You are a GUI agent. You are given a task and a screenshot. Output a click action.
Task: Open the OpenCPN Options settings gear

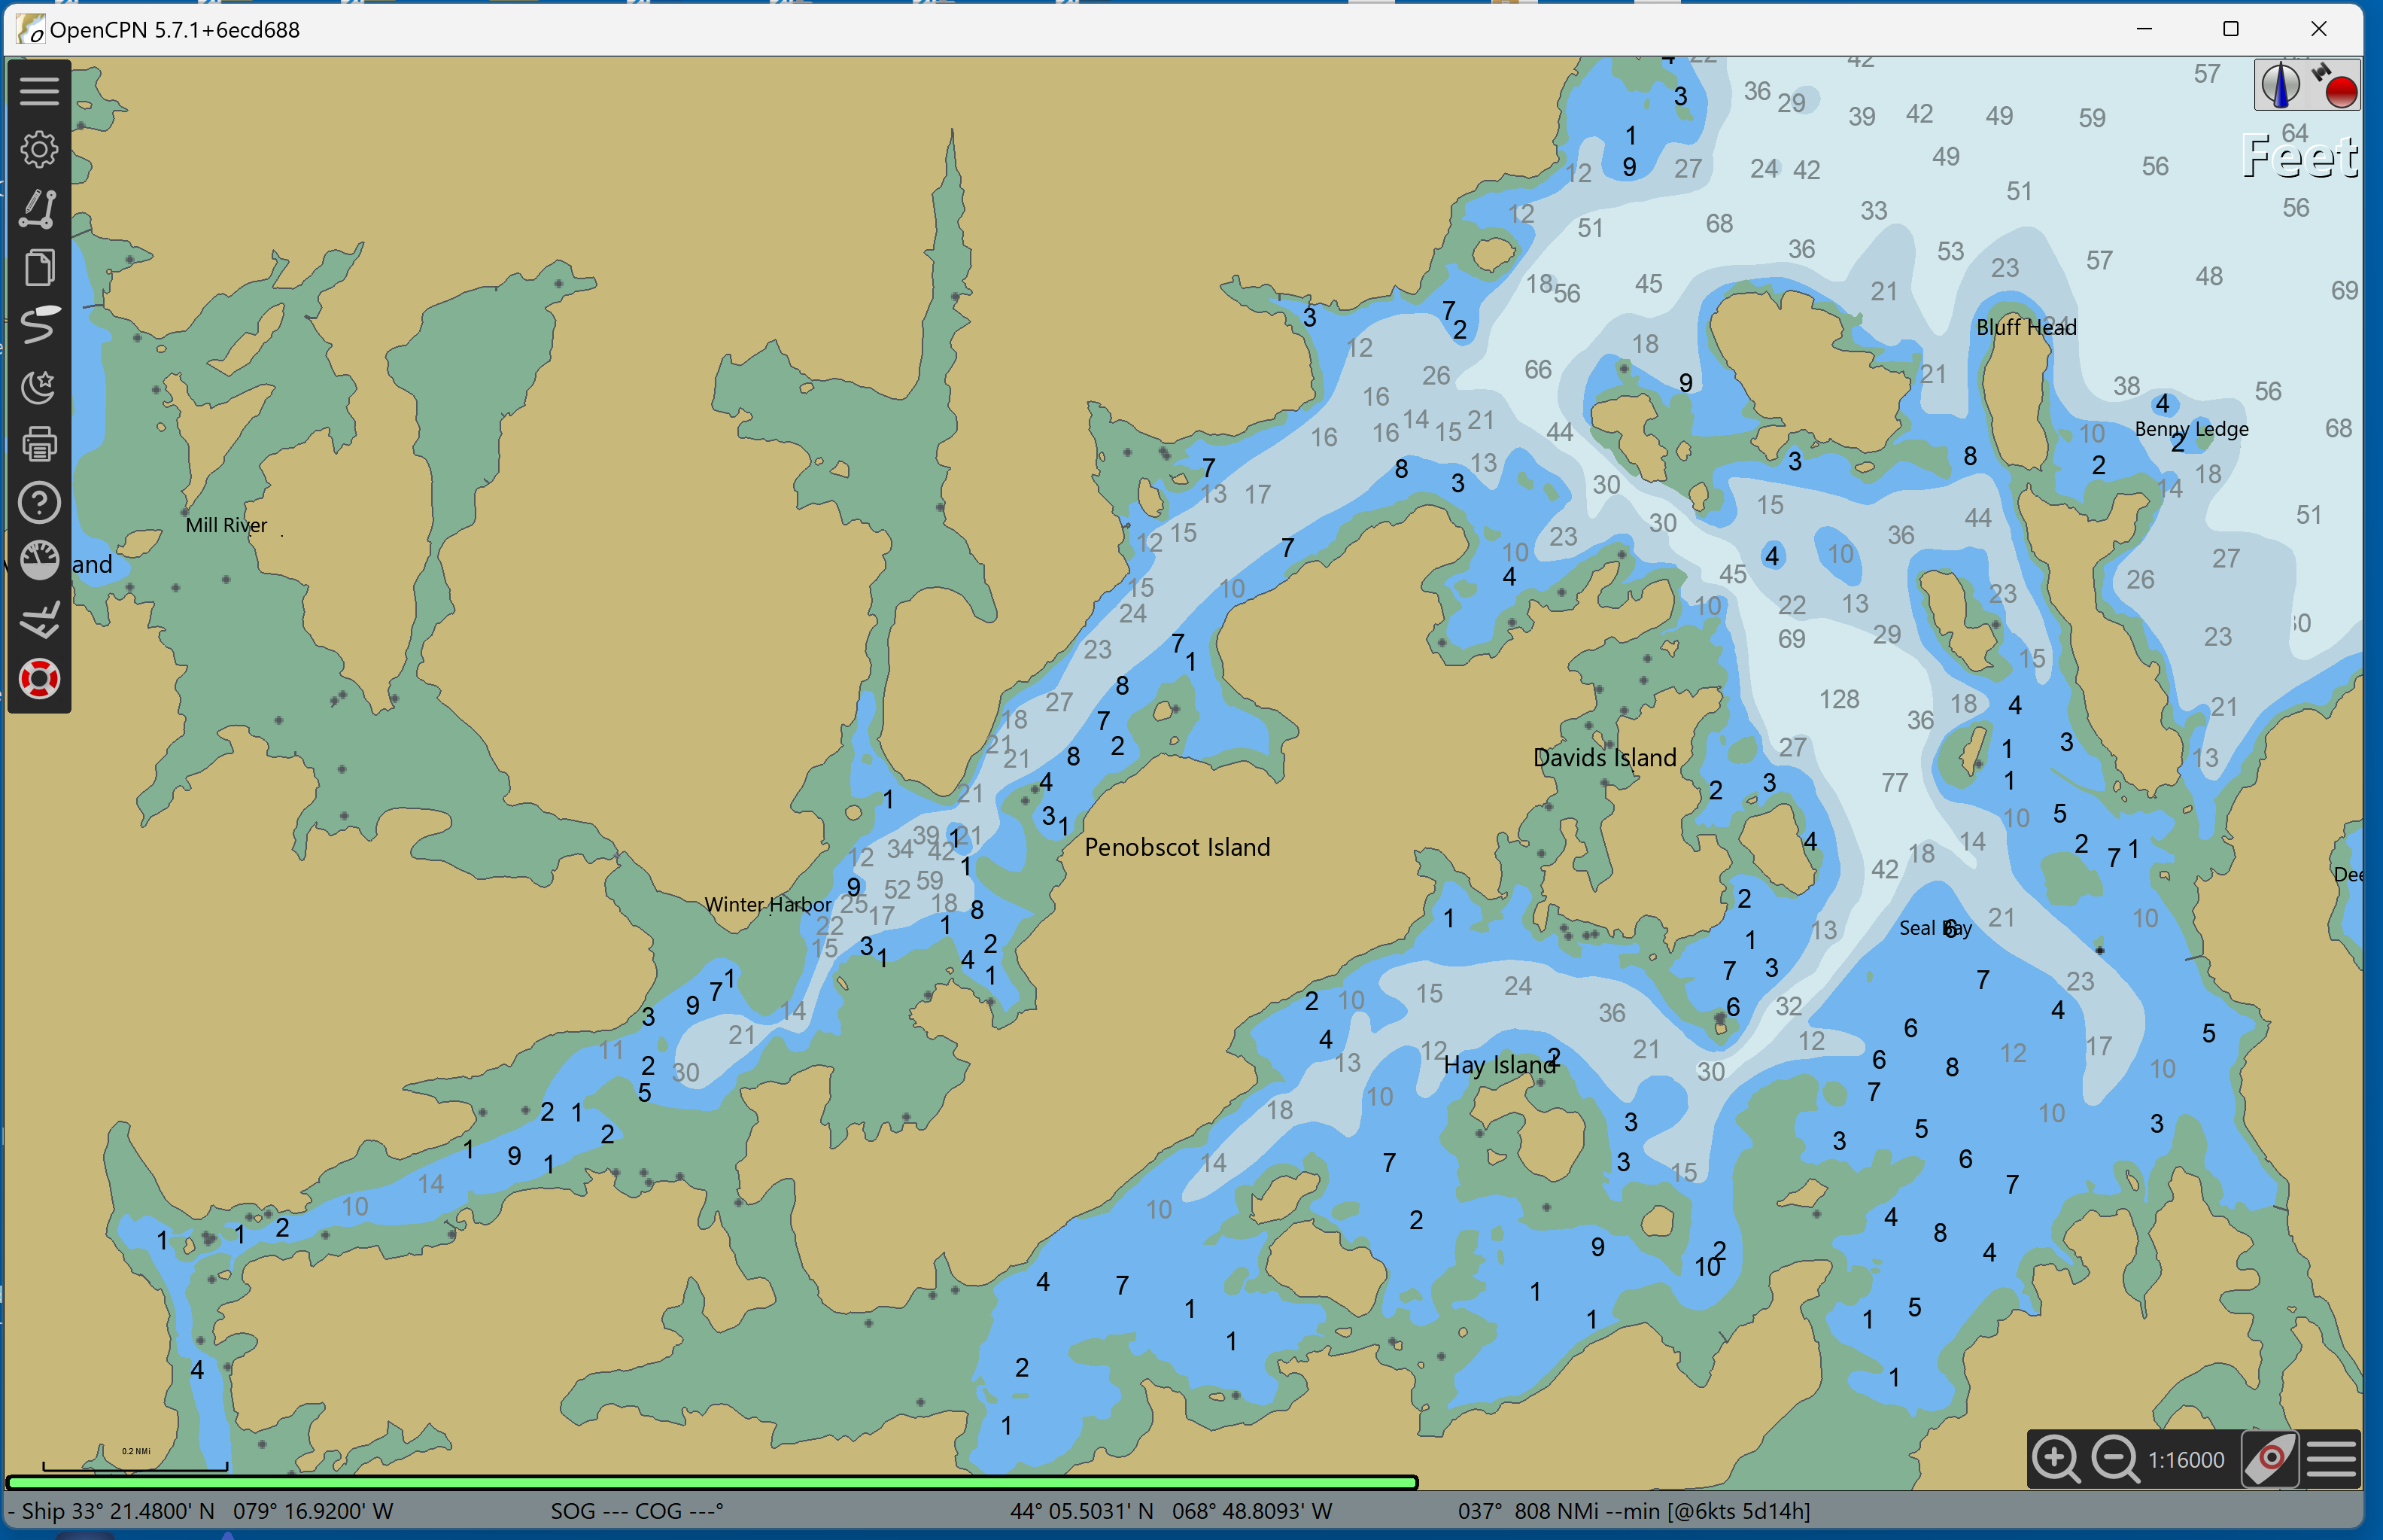click(x=39, y=148)
